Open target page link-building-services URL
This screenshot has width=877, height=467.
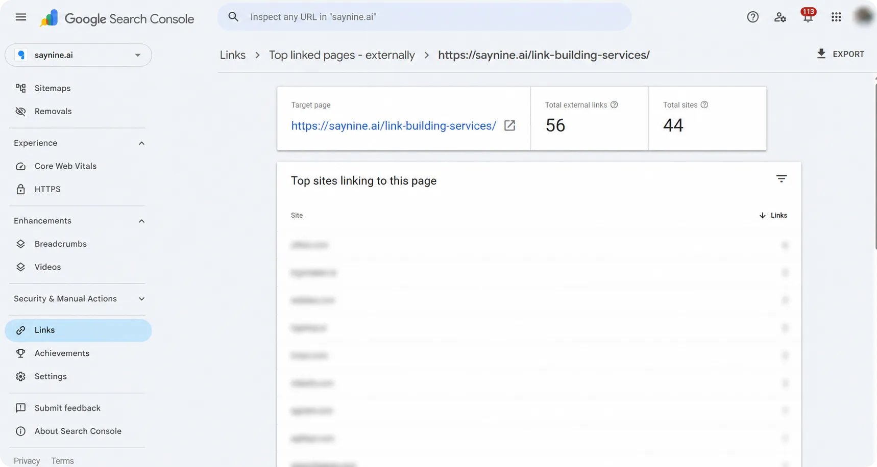394,126
